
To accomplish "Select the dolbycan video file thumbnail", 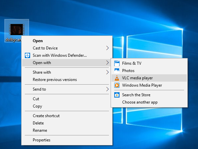I will 17,30.
